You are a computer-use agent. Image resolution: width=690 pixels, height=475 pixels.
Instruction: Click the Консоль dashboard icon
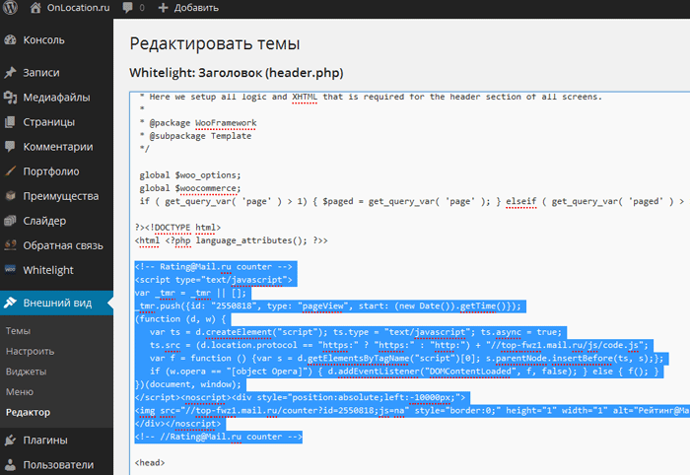(x=10, y=40)
